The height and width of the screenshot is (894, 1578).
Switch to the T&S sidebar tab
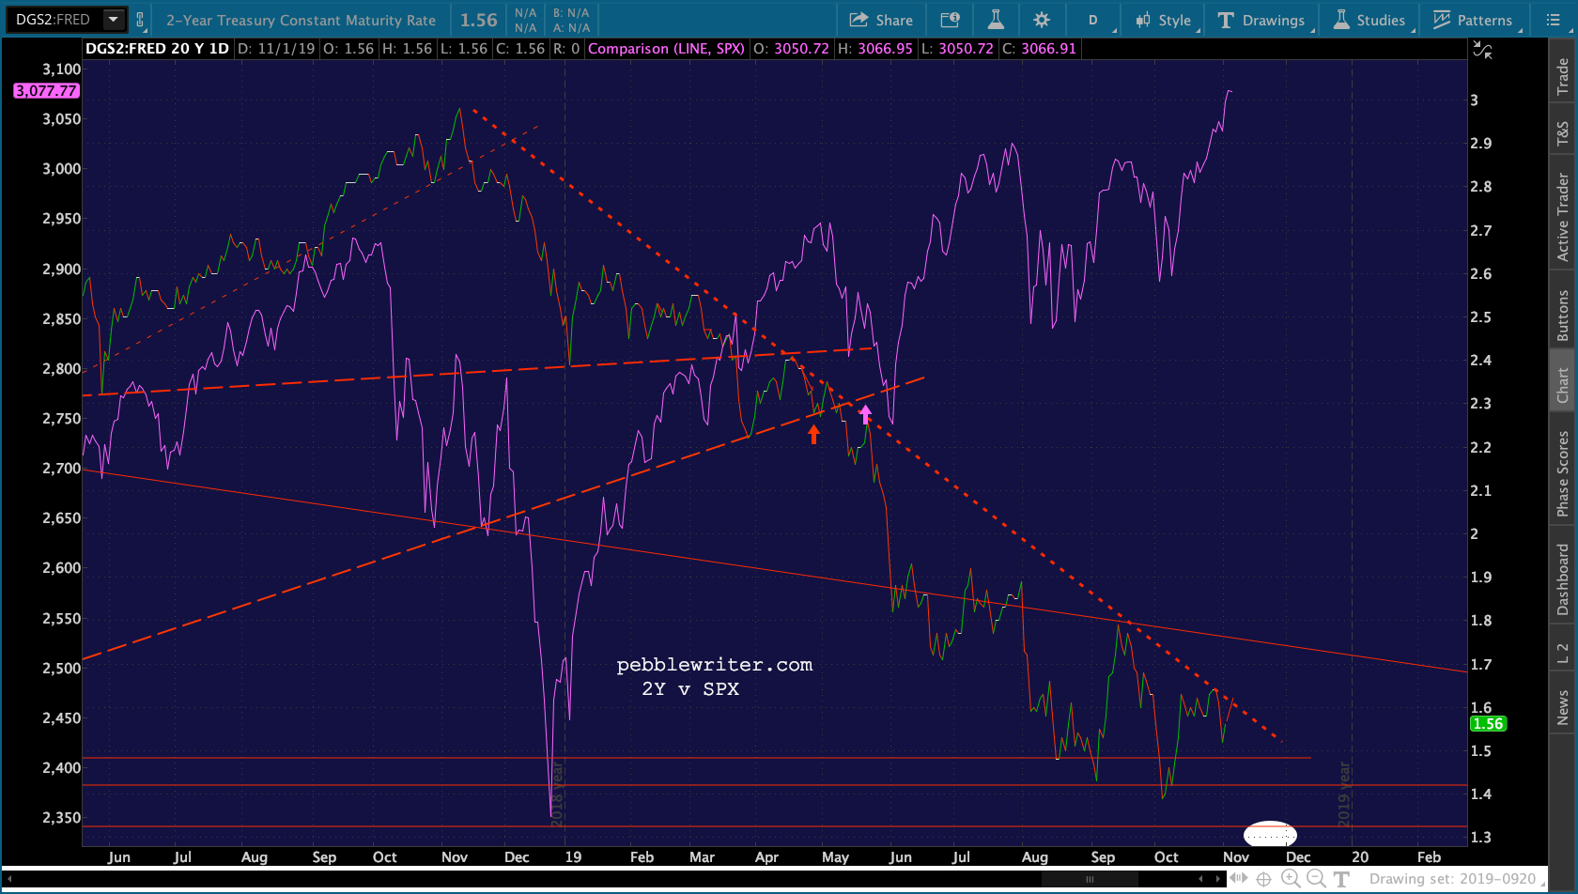(1563, 132)
